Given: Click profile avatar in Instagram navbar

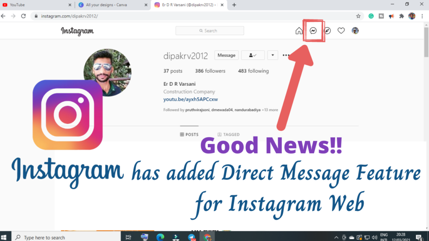Looking at the screenshot, I should (355, 31).
